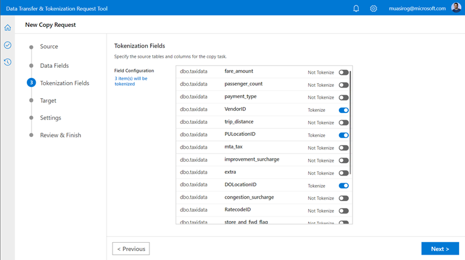The image size is (465, 260).
Task: Click the mta_tax field name
Action: tap(233, 147)
